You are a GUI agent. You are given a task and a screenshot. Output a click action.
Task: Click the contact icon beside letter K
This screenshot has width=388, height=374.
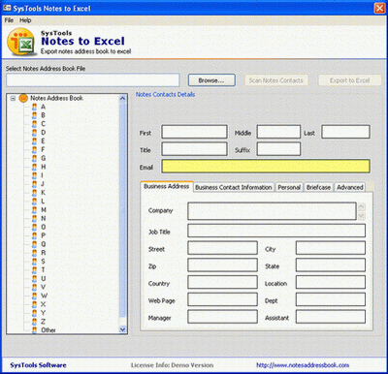tap(34, 193)
